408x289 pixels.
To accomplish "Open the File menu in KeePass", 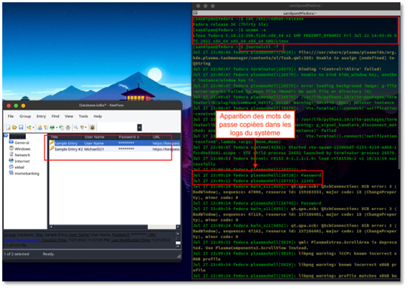I will tap(11, 116).
